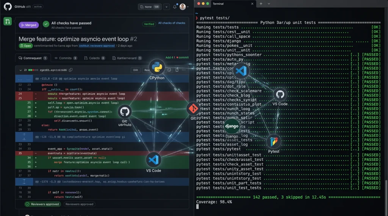Open the All checks of checks link
388x216 pixels.
(x=172, y=23)
